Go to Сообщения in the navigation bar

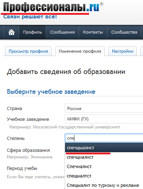pos(62,32)
